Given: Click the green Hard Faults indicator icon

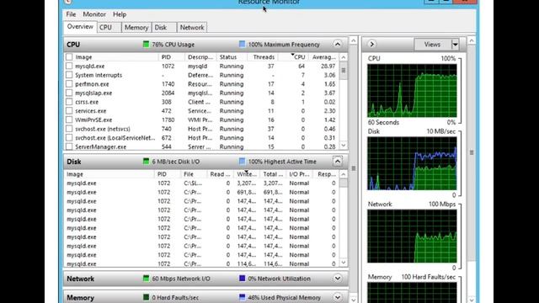Looking at the screenshot, I should 146,297.
